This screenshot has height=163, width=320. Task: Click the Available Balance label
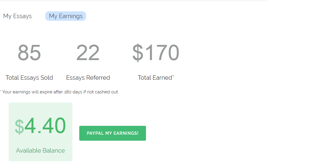tap(40, 151)
